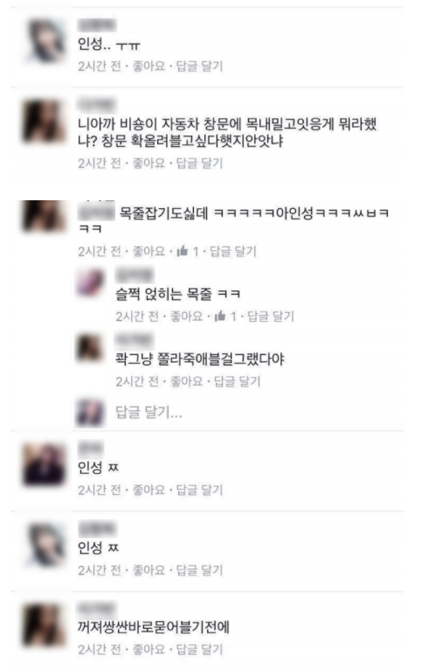Reply to 슬쩍 얹히는 목줄 ㅋㅋ comment
The width and height of the screenshot is (442, 669).
[271, 317]
